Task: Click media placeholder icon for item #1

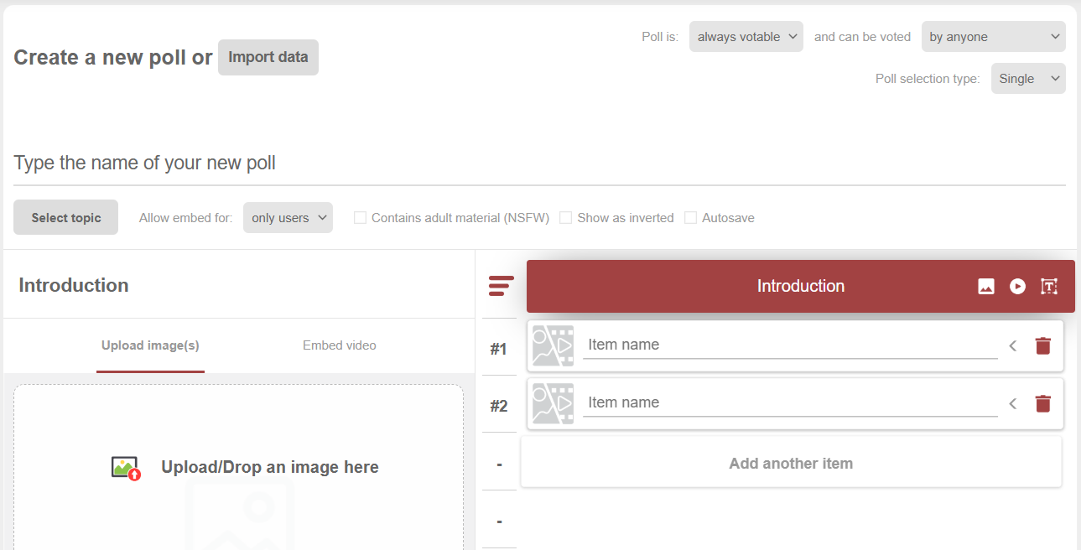Action: coord(553,345)
